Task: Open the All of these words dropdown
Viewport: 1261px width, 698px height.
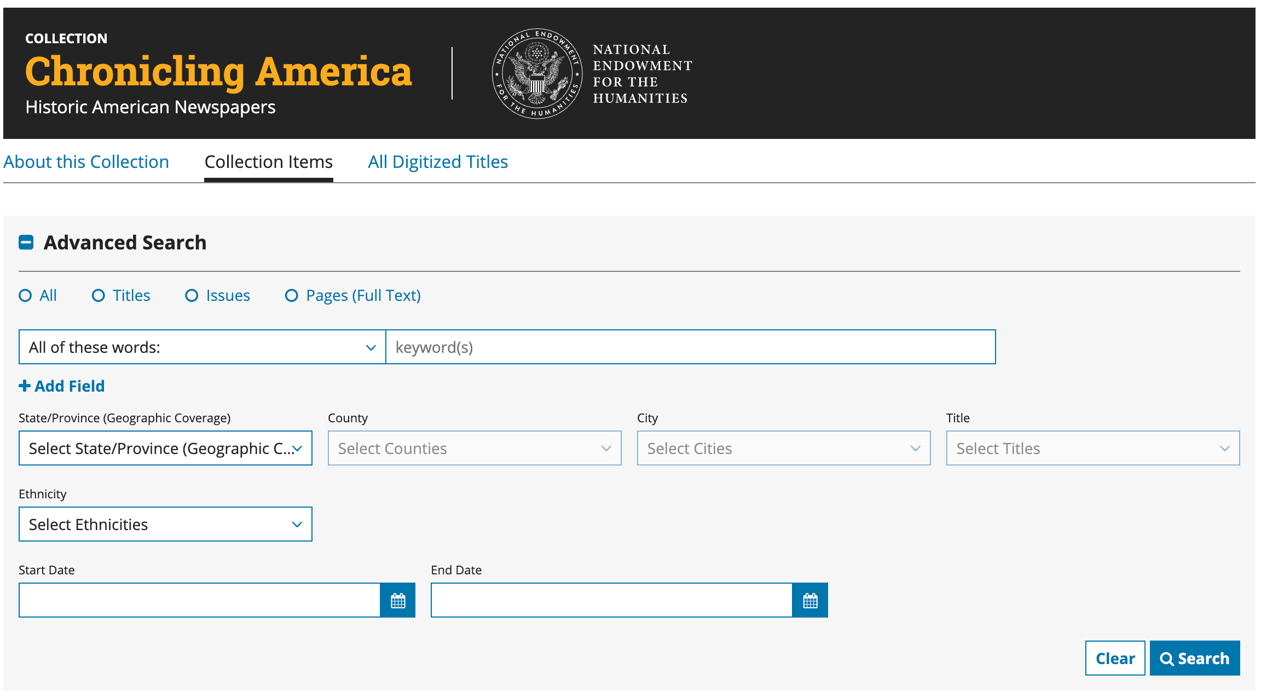Action: coord(202,347)
